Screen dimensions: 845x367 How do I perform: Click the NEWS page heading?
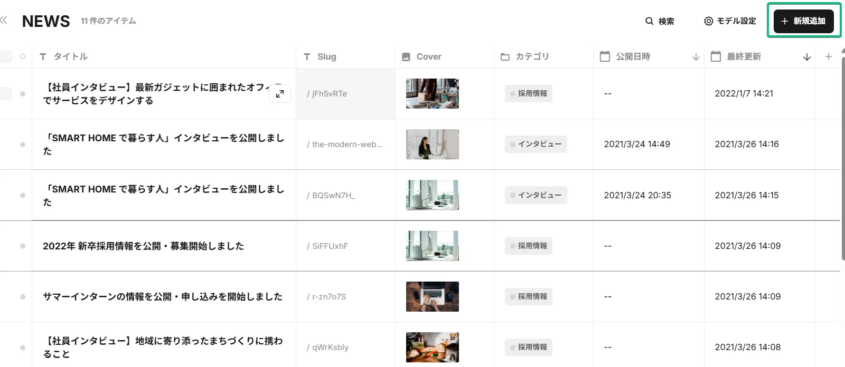tap(46, 21)
